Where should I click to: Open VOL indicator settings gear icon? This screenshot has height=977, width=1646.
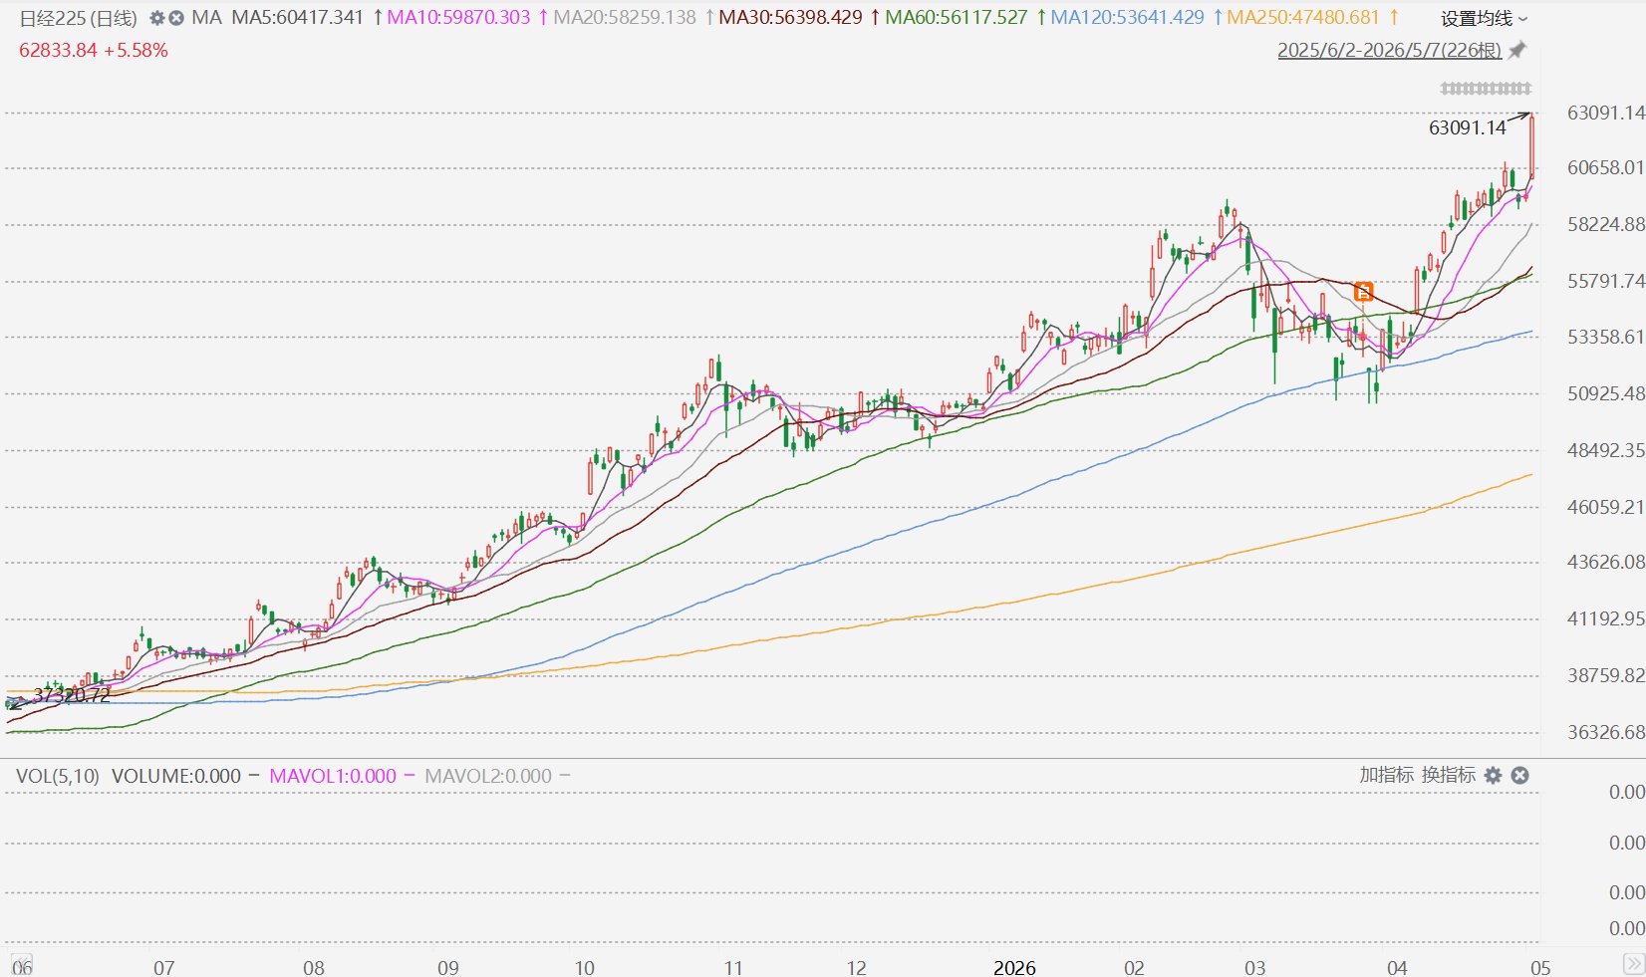click(1493, 775)
